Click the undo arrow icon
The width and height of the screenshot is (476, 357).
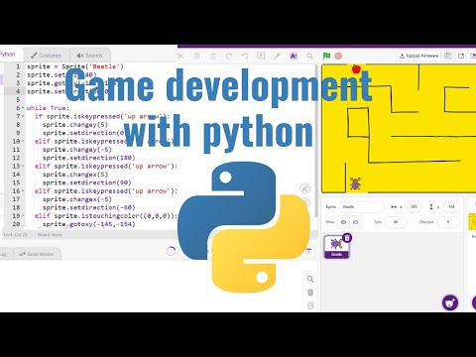tap(245, 56)
